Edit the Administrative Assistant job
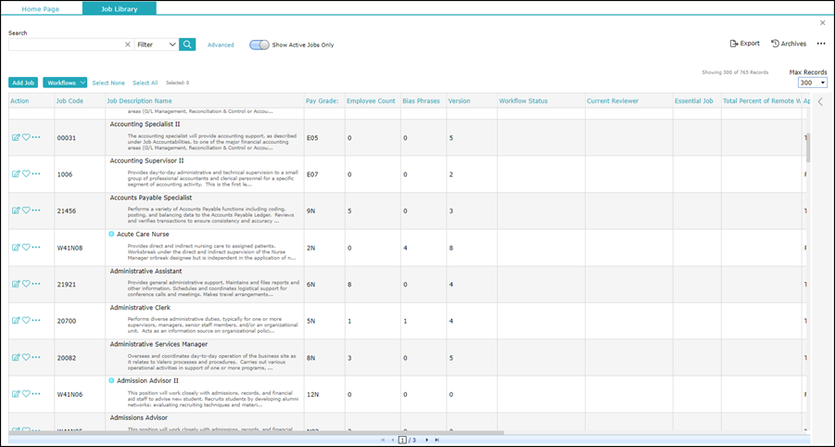 tap(16, 284)
